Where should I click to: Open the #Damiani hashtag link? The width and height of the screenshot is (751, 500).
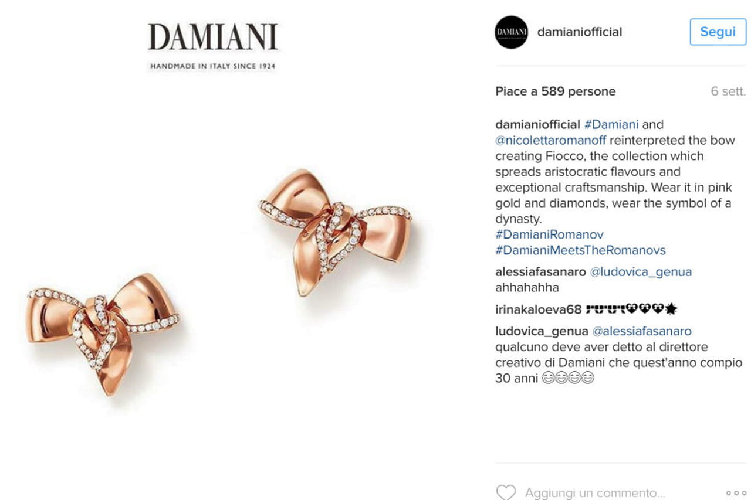click(611, 124)
